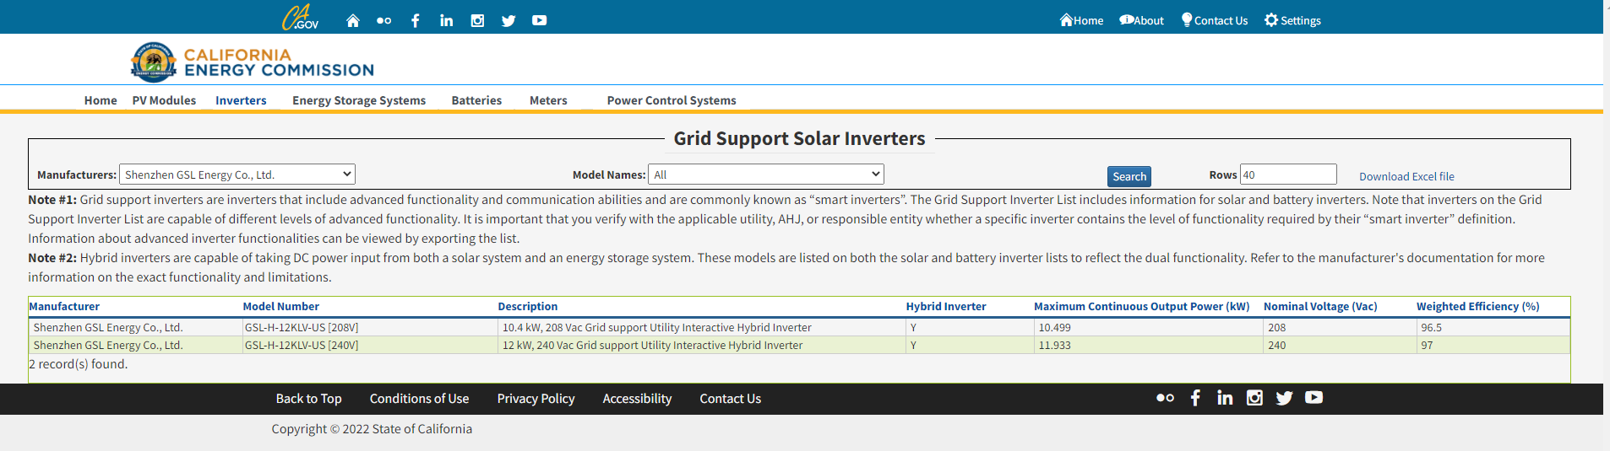Open the Inverters menu tab

click(241, 100)
